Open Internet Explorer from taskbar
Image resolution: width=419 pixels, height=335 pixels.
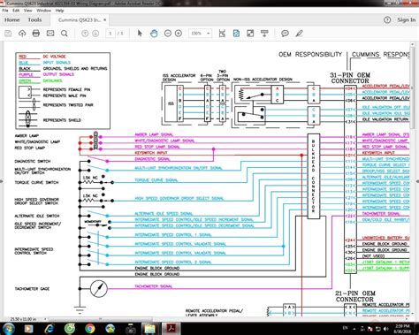[50, 329]
